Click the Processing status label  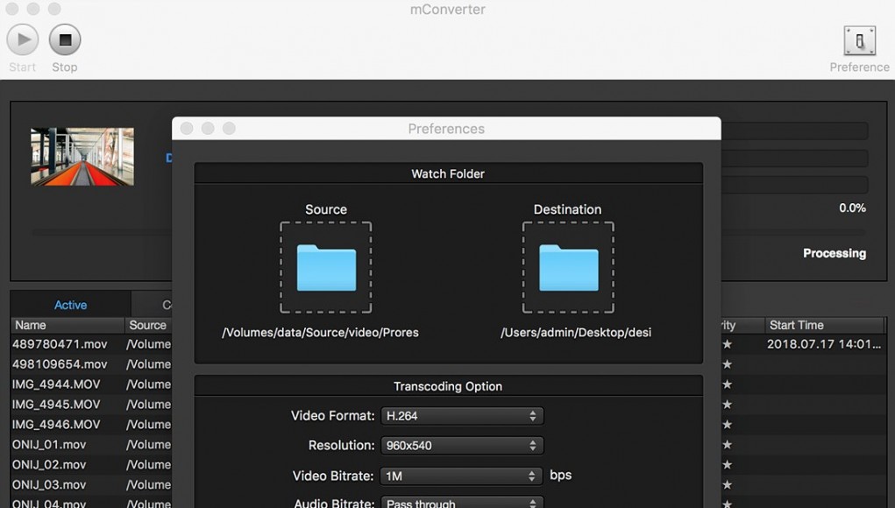click(x=835, y=253)
